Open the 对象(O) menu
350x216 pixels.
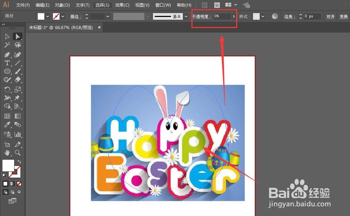click(62, 5)
